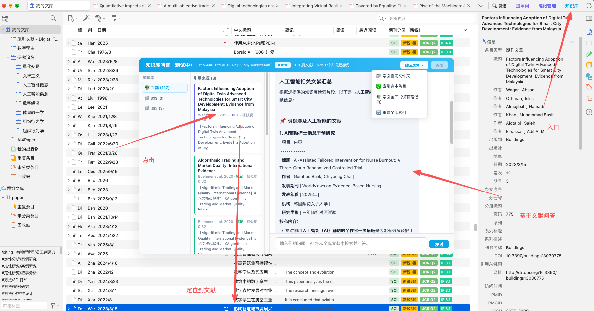
Task: Click the answer panel scrollbar in dialog
Action: click(x=451, y=123)
